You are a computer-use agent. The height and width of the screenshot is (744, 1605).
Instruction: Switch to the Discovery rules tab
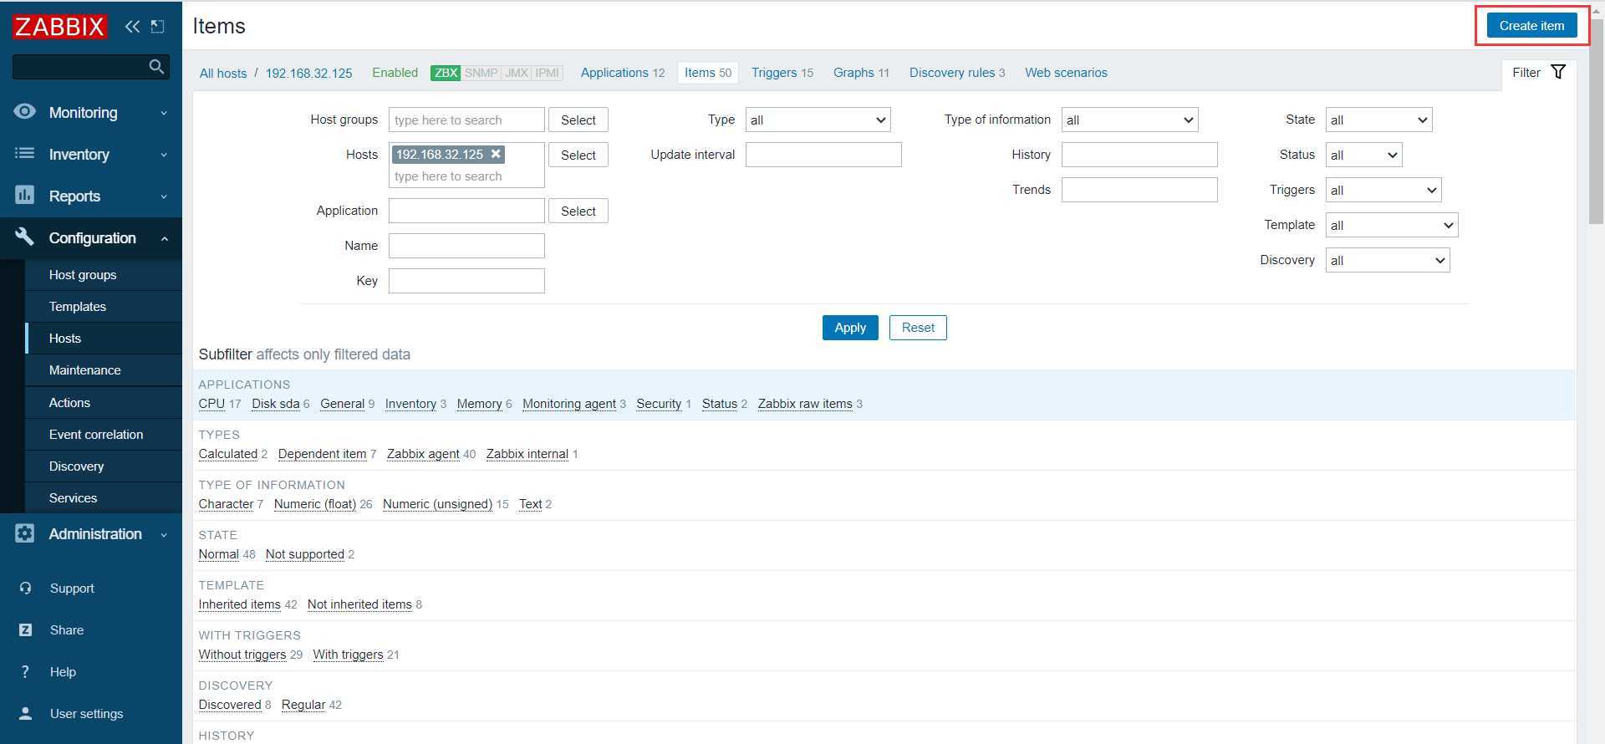952,73
